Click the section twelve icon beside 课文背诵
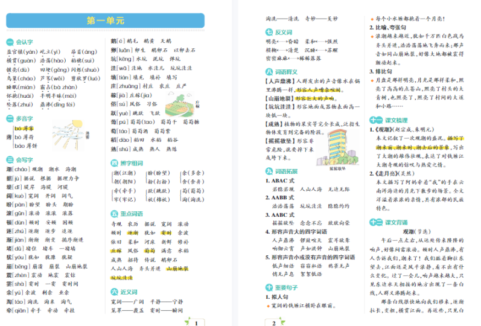The width and height of the screenshot is (481, 326). (375, 222)
